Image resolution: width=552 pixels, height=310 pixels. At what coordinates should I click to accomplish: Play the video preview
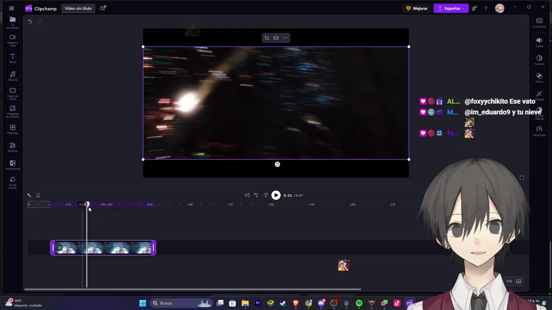pos(276,195)
